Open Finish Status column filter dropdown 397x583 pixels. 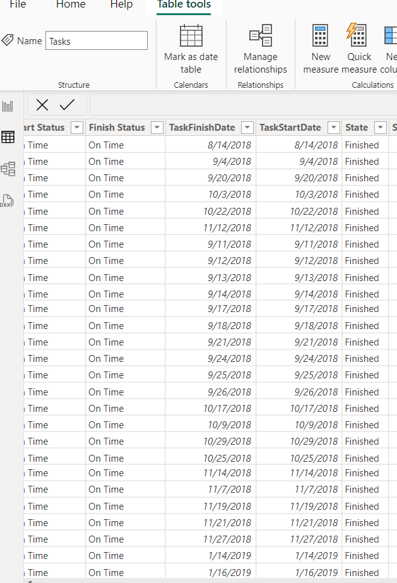click(x=157, y=128)
